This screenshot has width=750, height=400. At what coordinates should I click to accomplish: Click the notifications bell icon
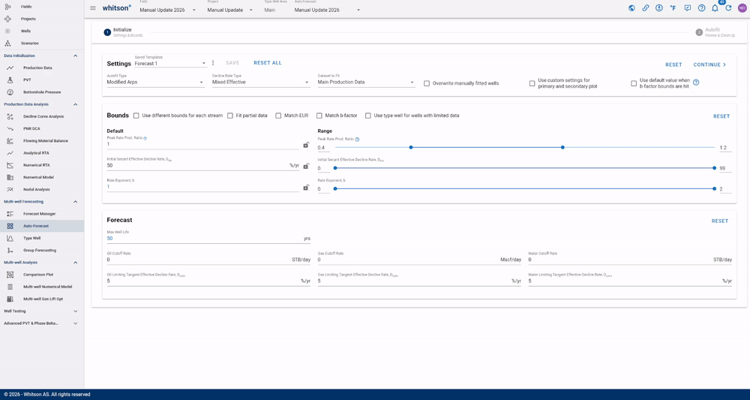pos(715,8)
